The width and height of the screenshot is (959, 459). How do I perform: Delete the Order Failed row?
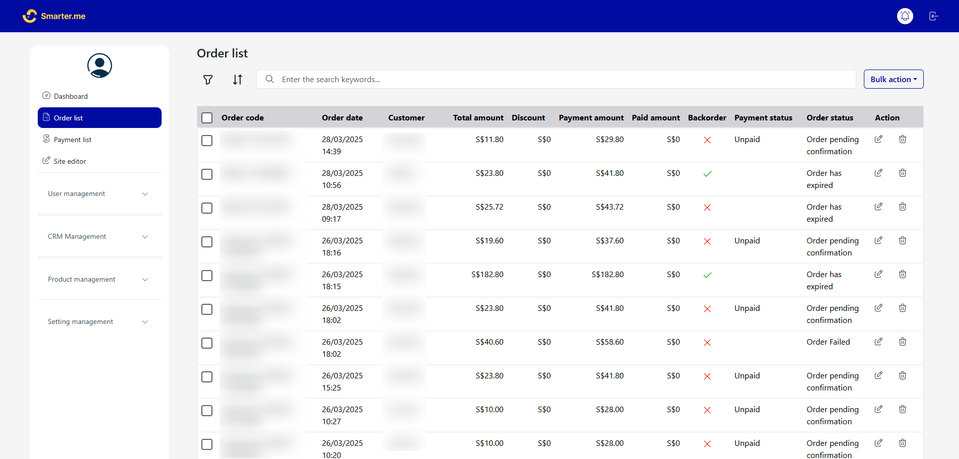tap(903, 342)
